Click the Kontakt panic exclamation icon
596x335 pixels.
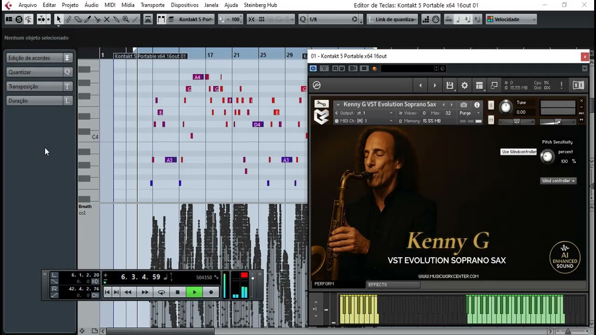pos(562,85)
